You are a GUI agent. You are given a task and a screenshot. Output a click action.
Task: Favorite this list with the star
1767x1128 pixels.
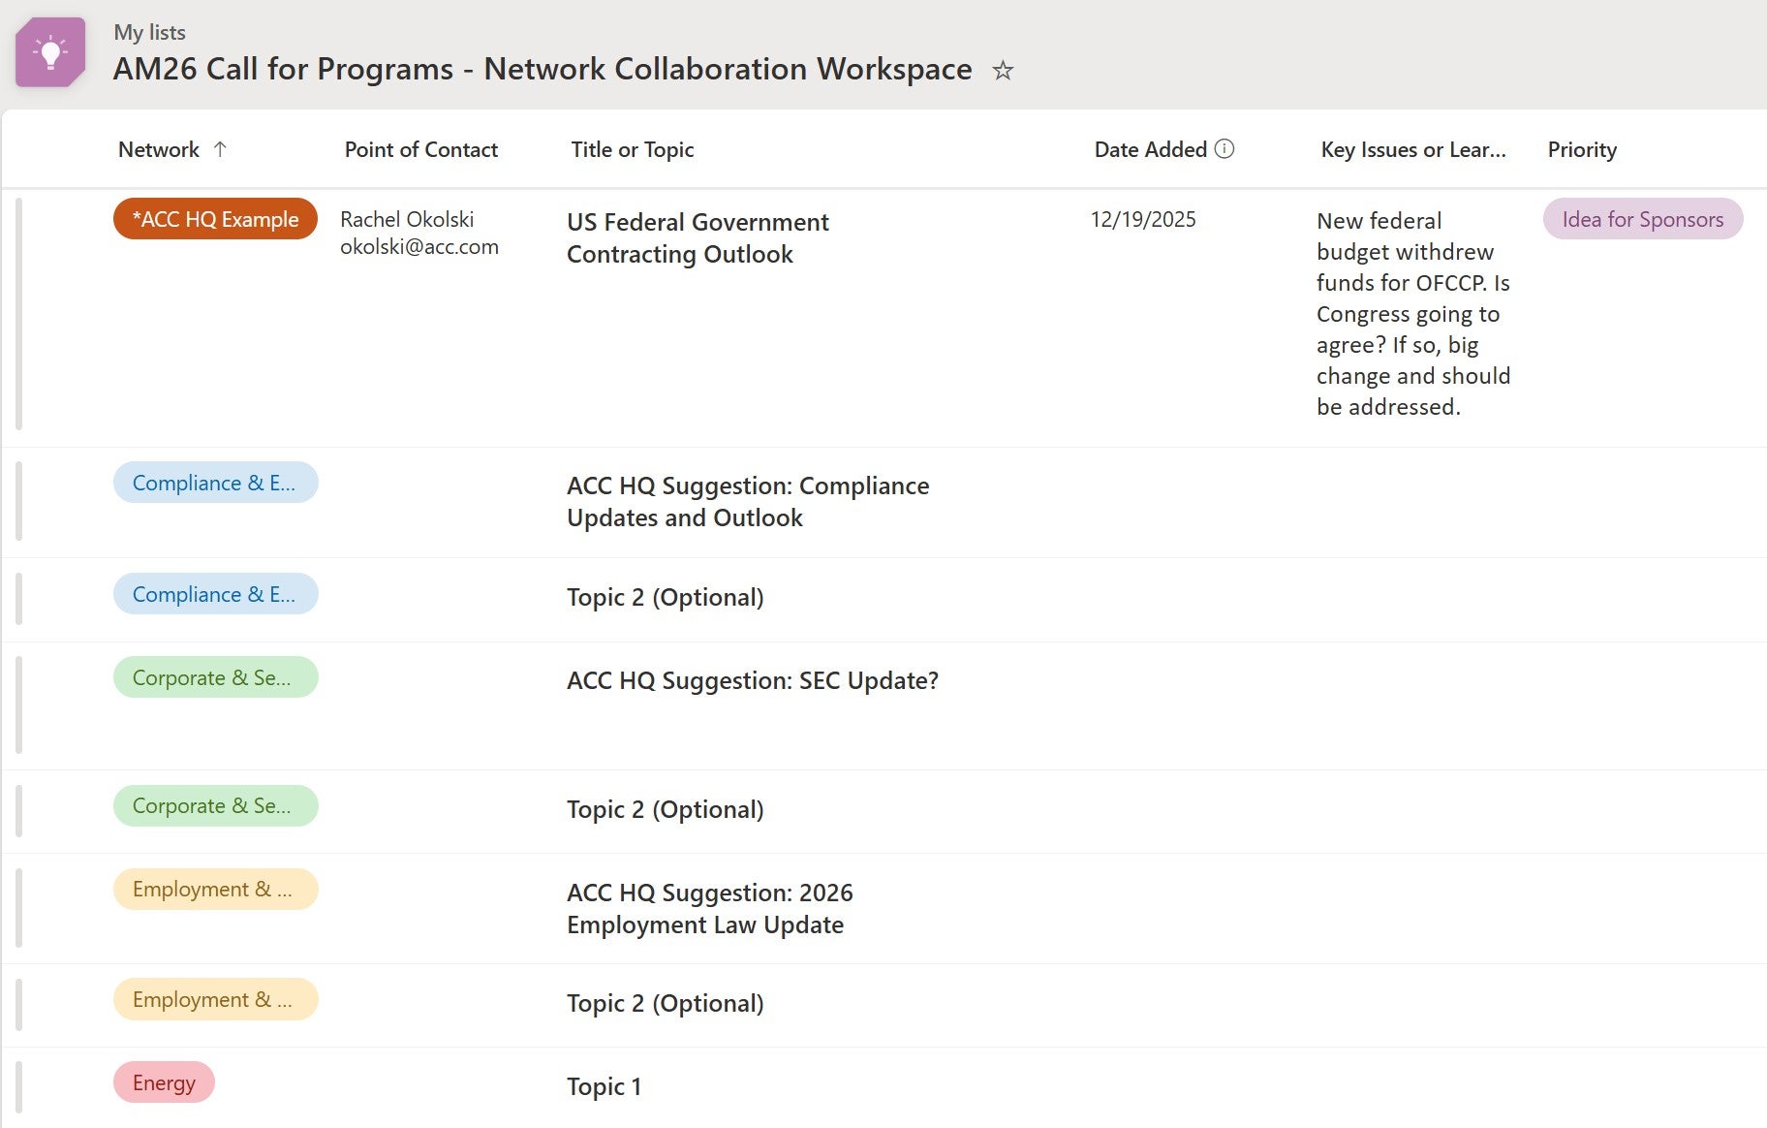1003,71
